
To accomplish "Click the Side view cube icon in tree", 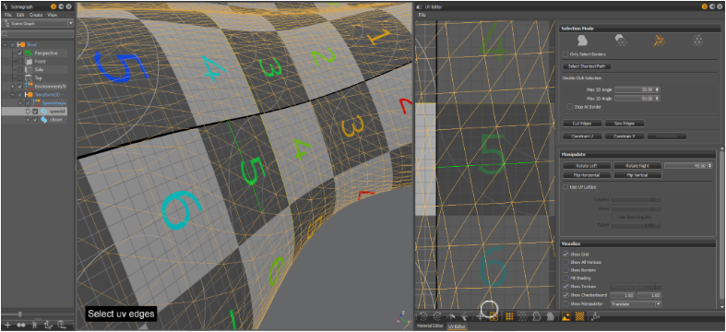I will click(29, 70).
